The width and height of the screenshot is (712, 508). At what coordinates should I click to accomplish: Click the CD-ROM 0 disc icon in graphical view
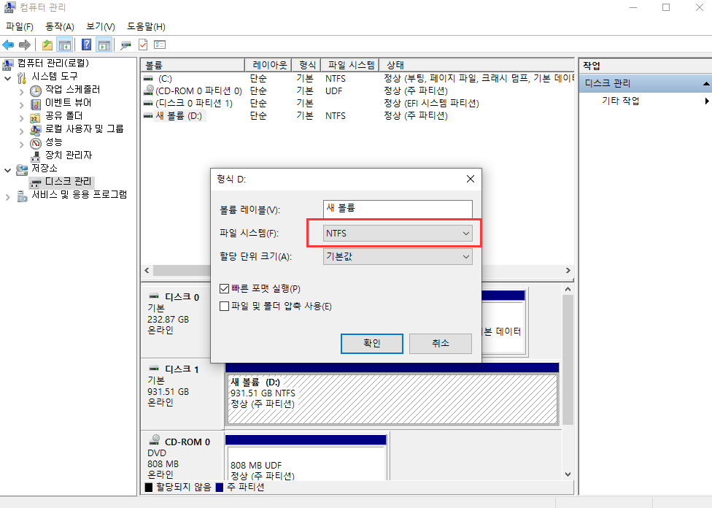pyautogui.click(x=155, y=440)
